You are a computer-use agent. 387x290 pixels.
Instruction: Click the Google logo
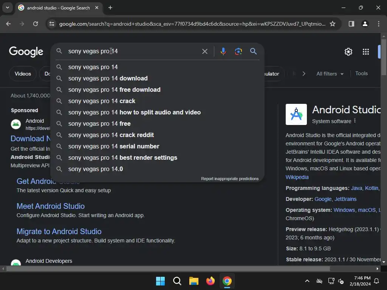click(26, 52)
